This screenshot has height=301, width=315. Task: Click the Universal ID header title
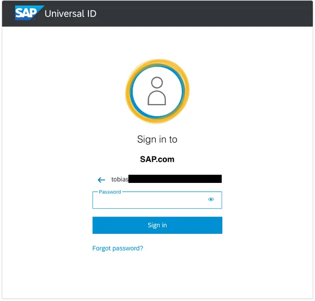point(70,13)
